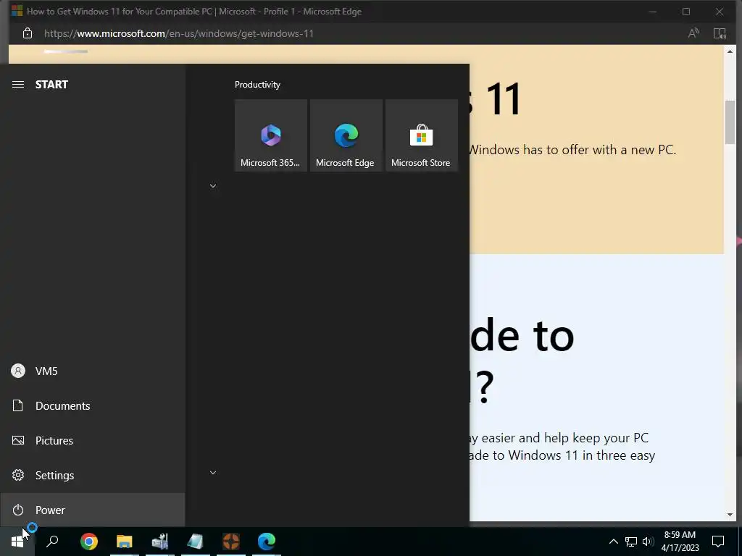Viewport: 742px width, 556px height.
Task: Open taskbar app left of Team Fortress
Action: tap(196, 542)
